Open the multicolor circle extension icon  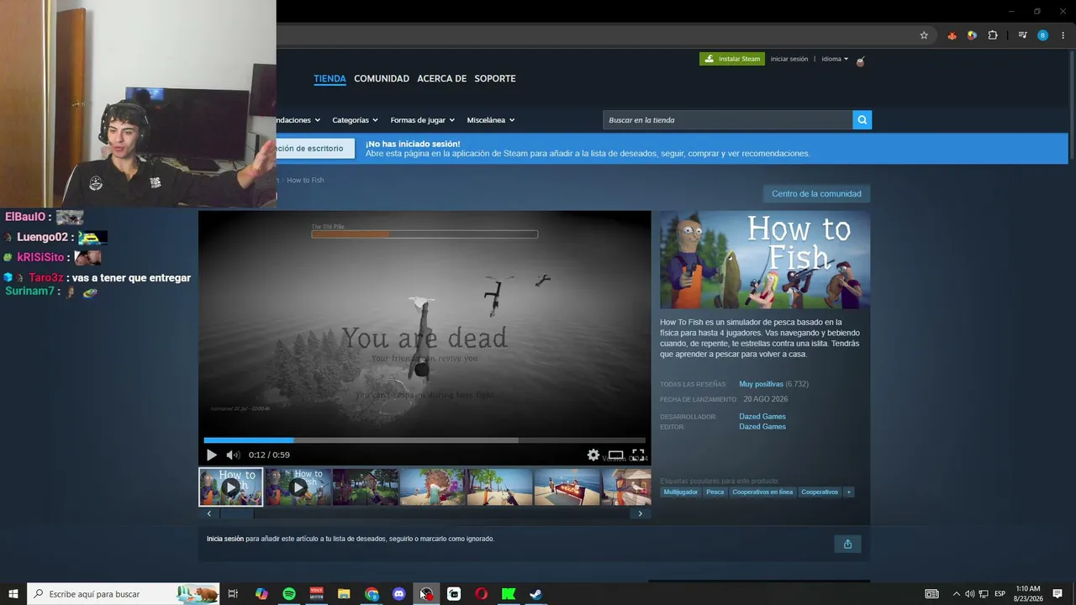coord(972,35)
